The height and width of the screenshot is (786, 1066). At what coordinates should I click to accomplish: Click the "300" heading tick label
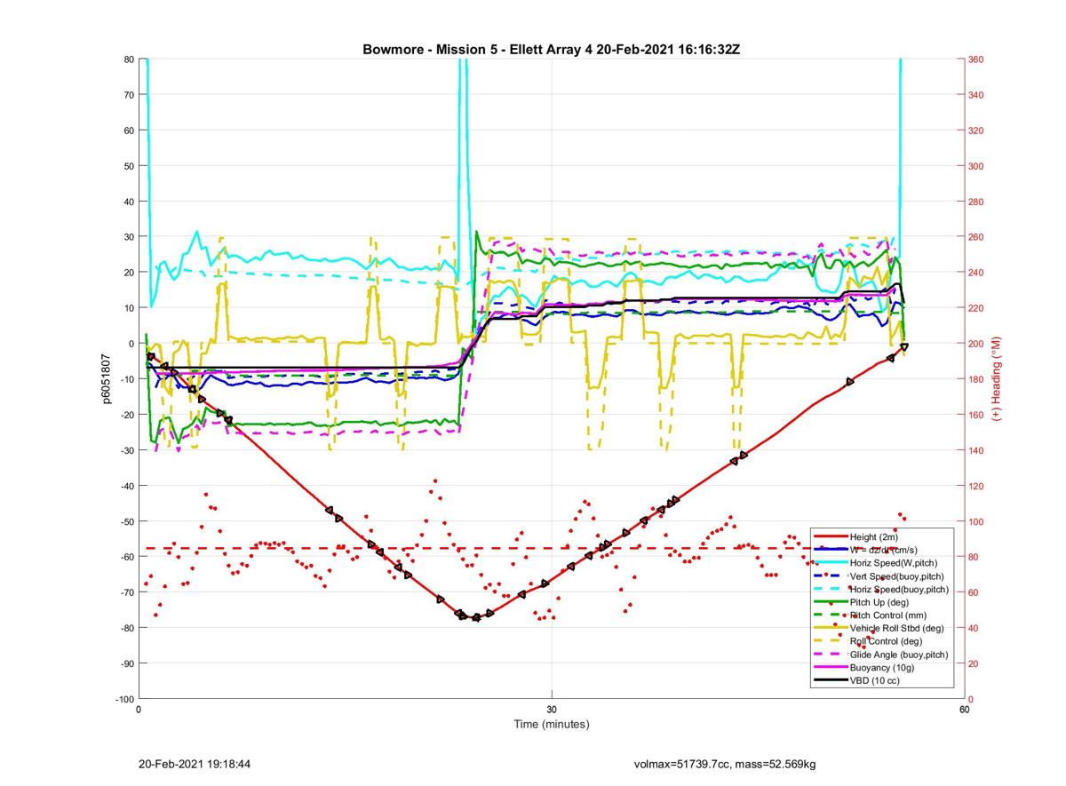977,166
